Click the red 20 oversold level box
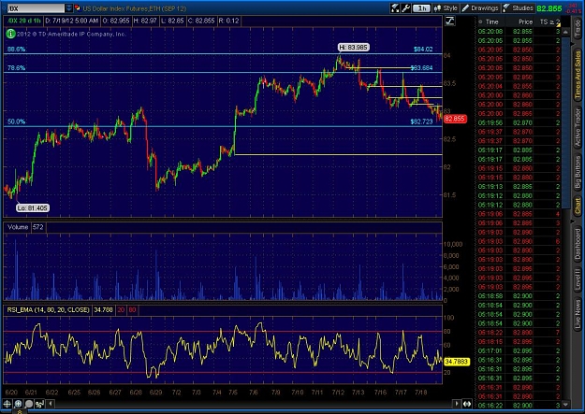 click(121, 310)
